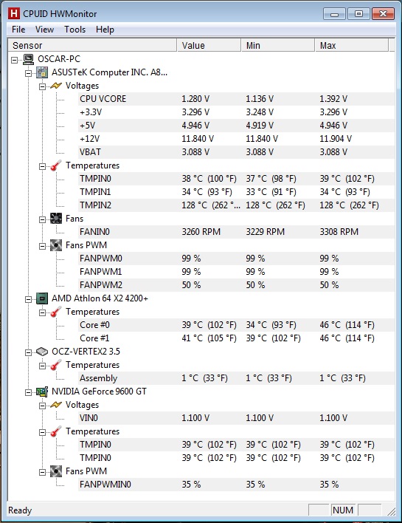Click the NVIDIA GeForce graphics card icon
Viewport: 402px width, 523px height.
pos(42,392)
